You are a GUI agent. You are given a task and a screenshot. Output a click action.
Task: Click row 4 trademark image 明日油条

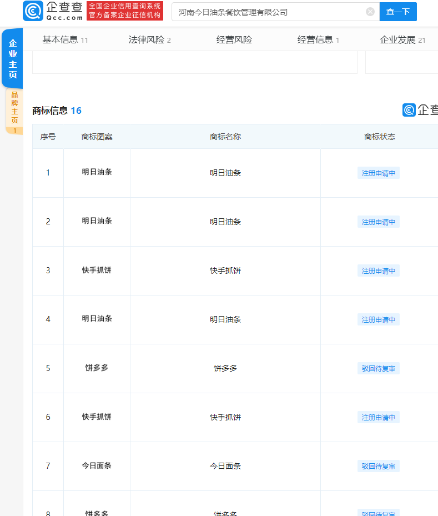(97, 318)
